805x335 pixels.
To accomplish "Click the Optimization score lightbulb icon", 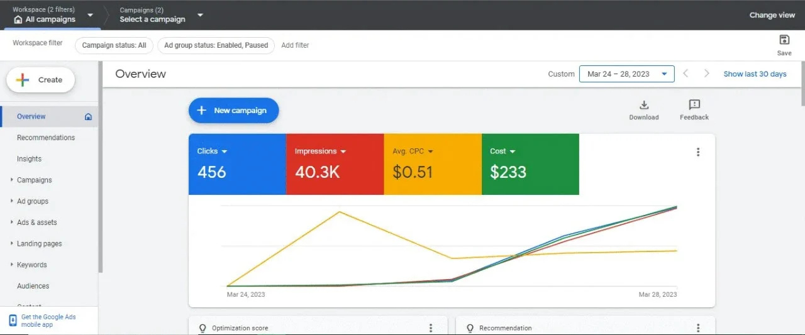I will pos(203,328).
